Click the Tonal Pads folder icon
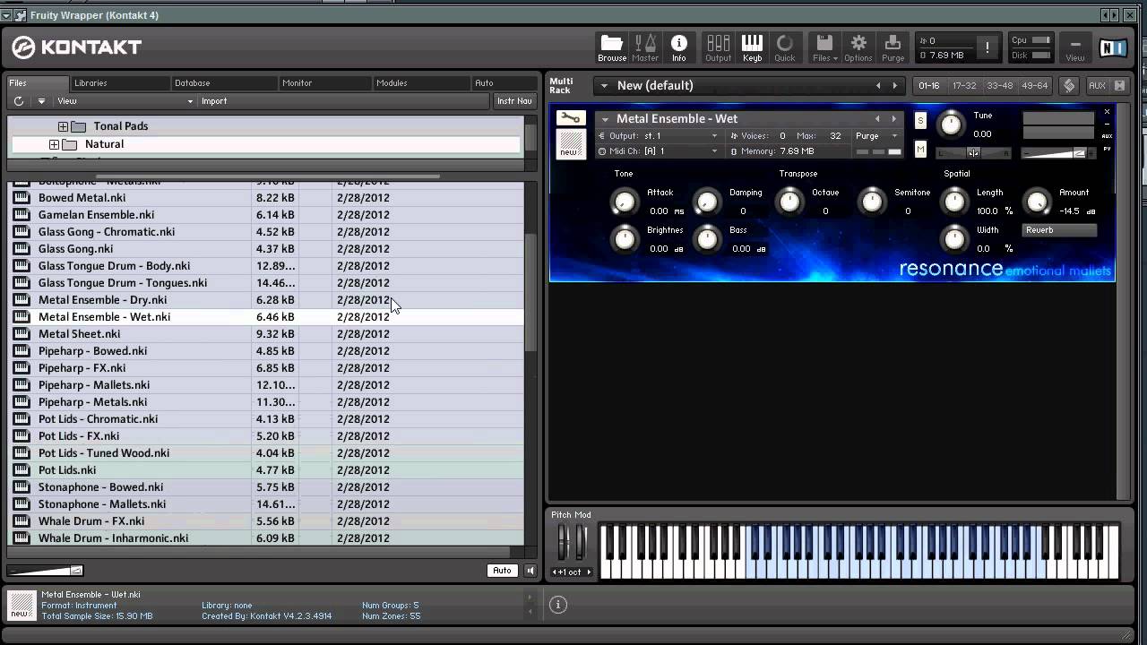The height and width of the screenshot is (645, 1147). click(78, 126)
